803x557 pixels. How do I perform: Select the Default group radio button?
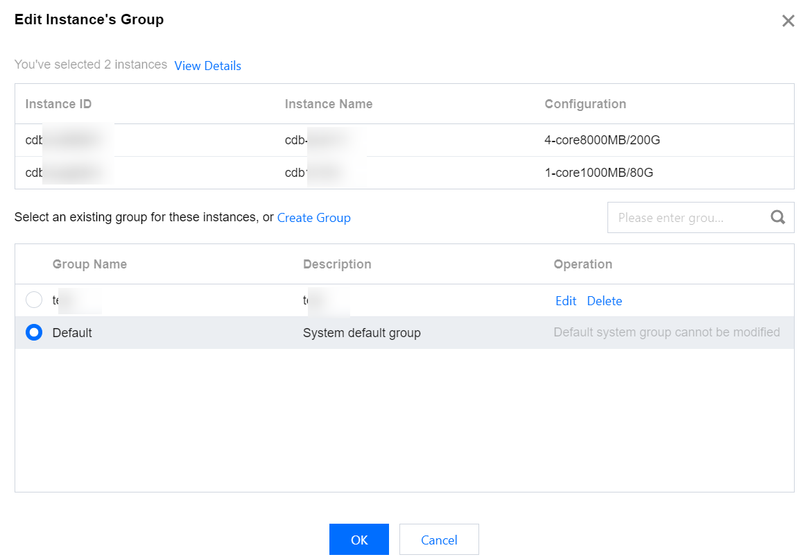point(33,333)
